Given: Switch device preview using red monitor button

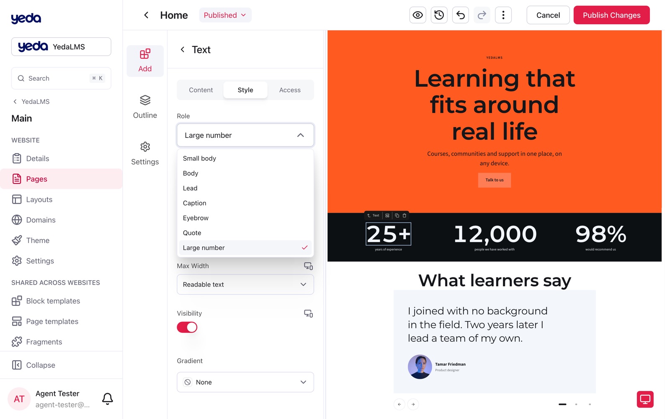Looking at the screenshot, I should 645,399.
